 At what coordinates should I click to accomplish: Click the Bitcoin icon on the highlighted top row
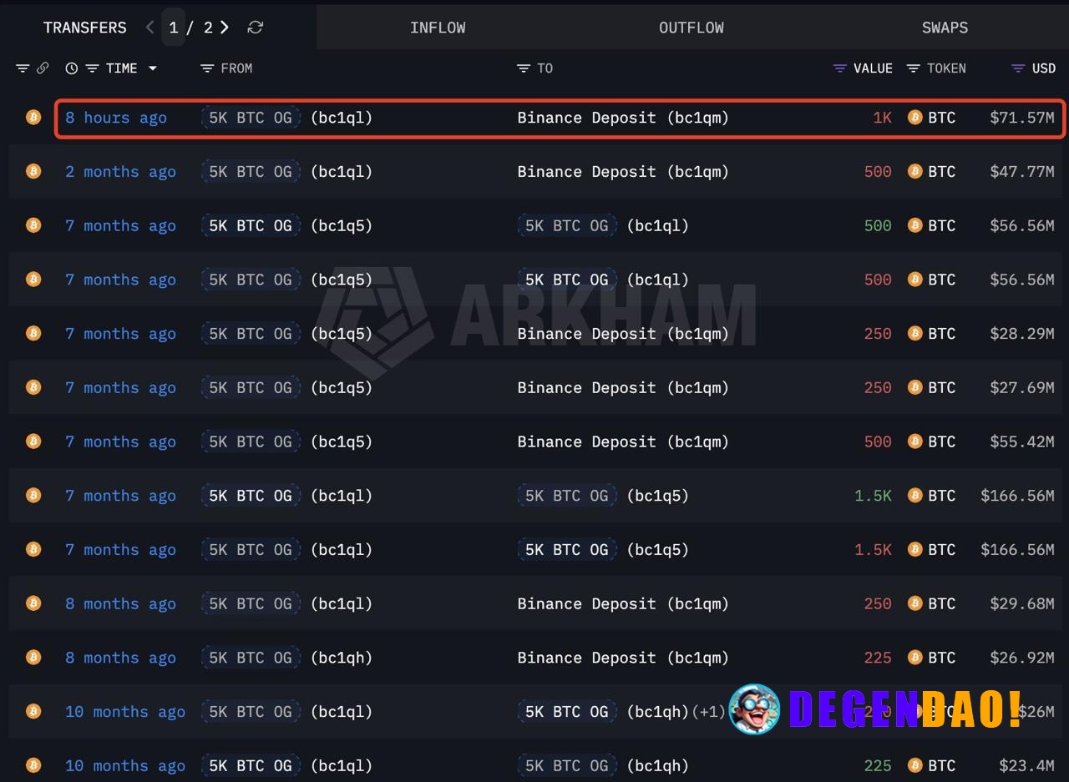33,118
